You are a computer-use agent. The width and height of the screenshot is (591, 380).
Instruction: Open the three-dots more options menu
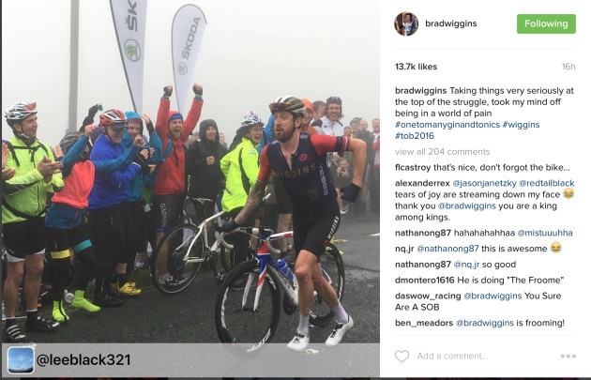tap(568, 356)
